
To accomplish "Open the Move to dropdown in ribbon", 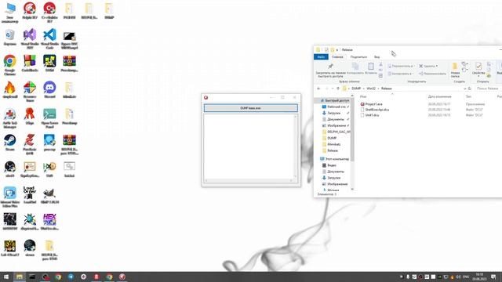I will click(400, 66).
